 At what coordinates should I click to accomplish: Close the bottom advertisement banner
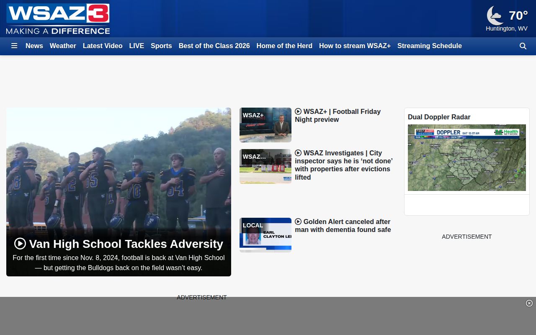[529, 303]
